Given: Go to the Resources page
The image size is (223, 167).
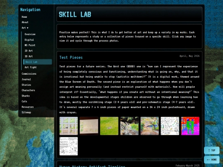Looking at the screenshot, I should coord(28,107).
